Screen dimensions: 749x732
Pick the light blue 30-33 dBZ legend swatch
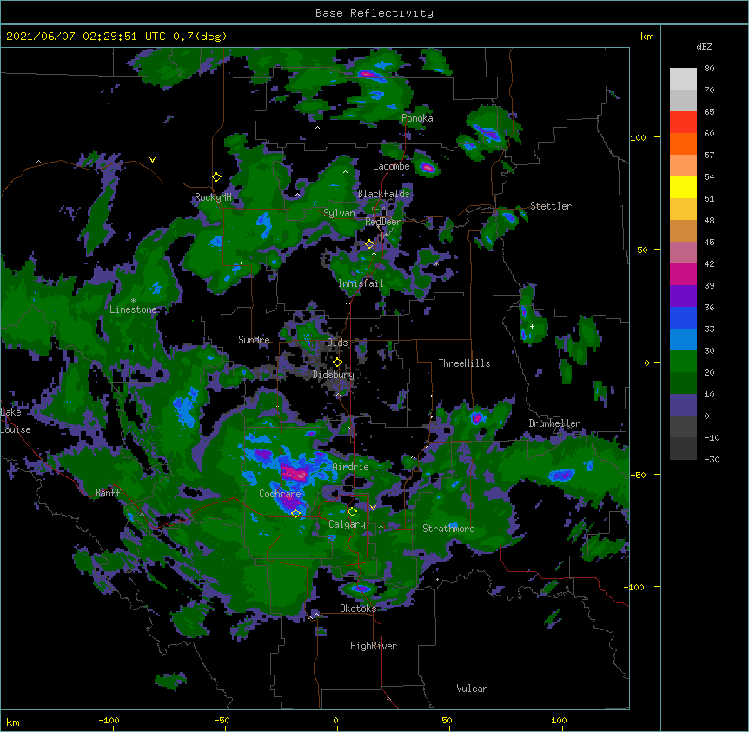pos(683,340)
